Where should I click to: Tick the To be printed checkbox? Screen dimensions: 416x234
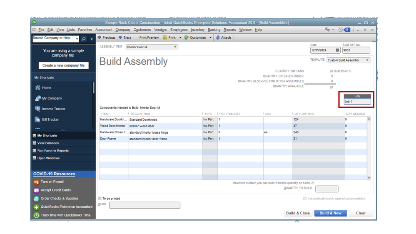(100, 199)
